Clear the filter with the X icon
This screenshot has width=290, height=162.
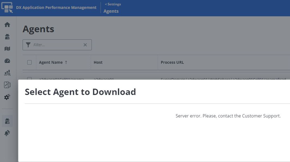[85, 45]
